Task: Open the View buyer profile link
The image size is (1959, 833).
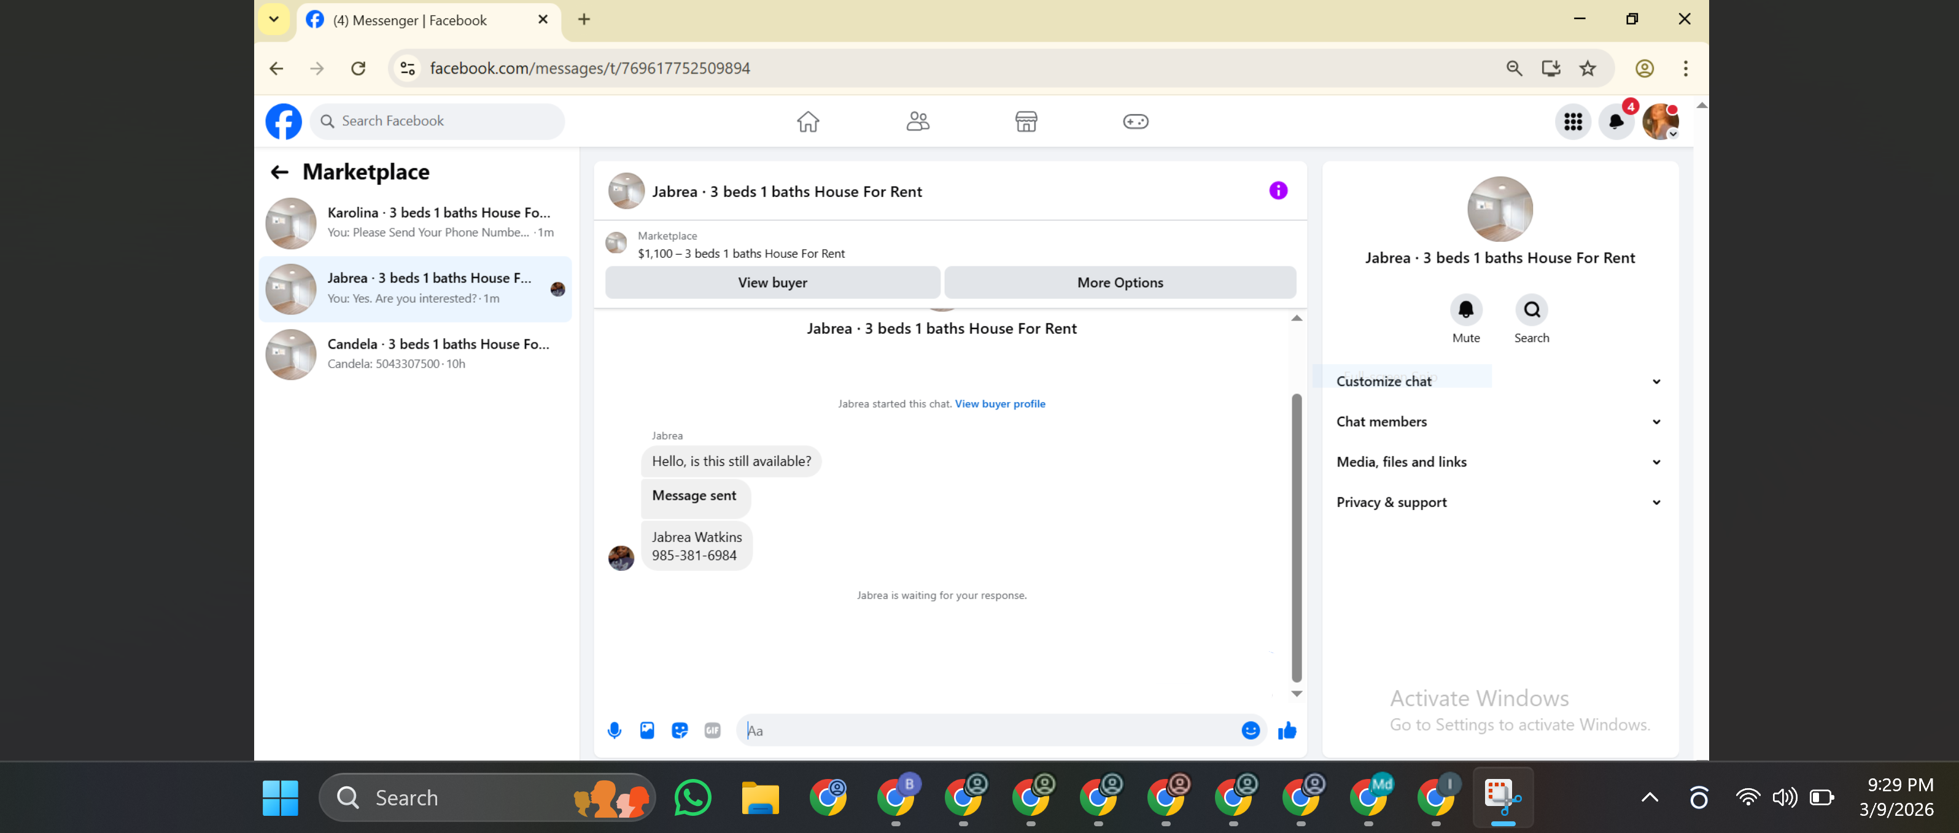Action: pos(999,404)
